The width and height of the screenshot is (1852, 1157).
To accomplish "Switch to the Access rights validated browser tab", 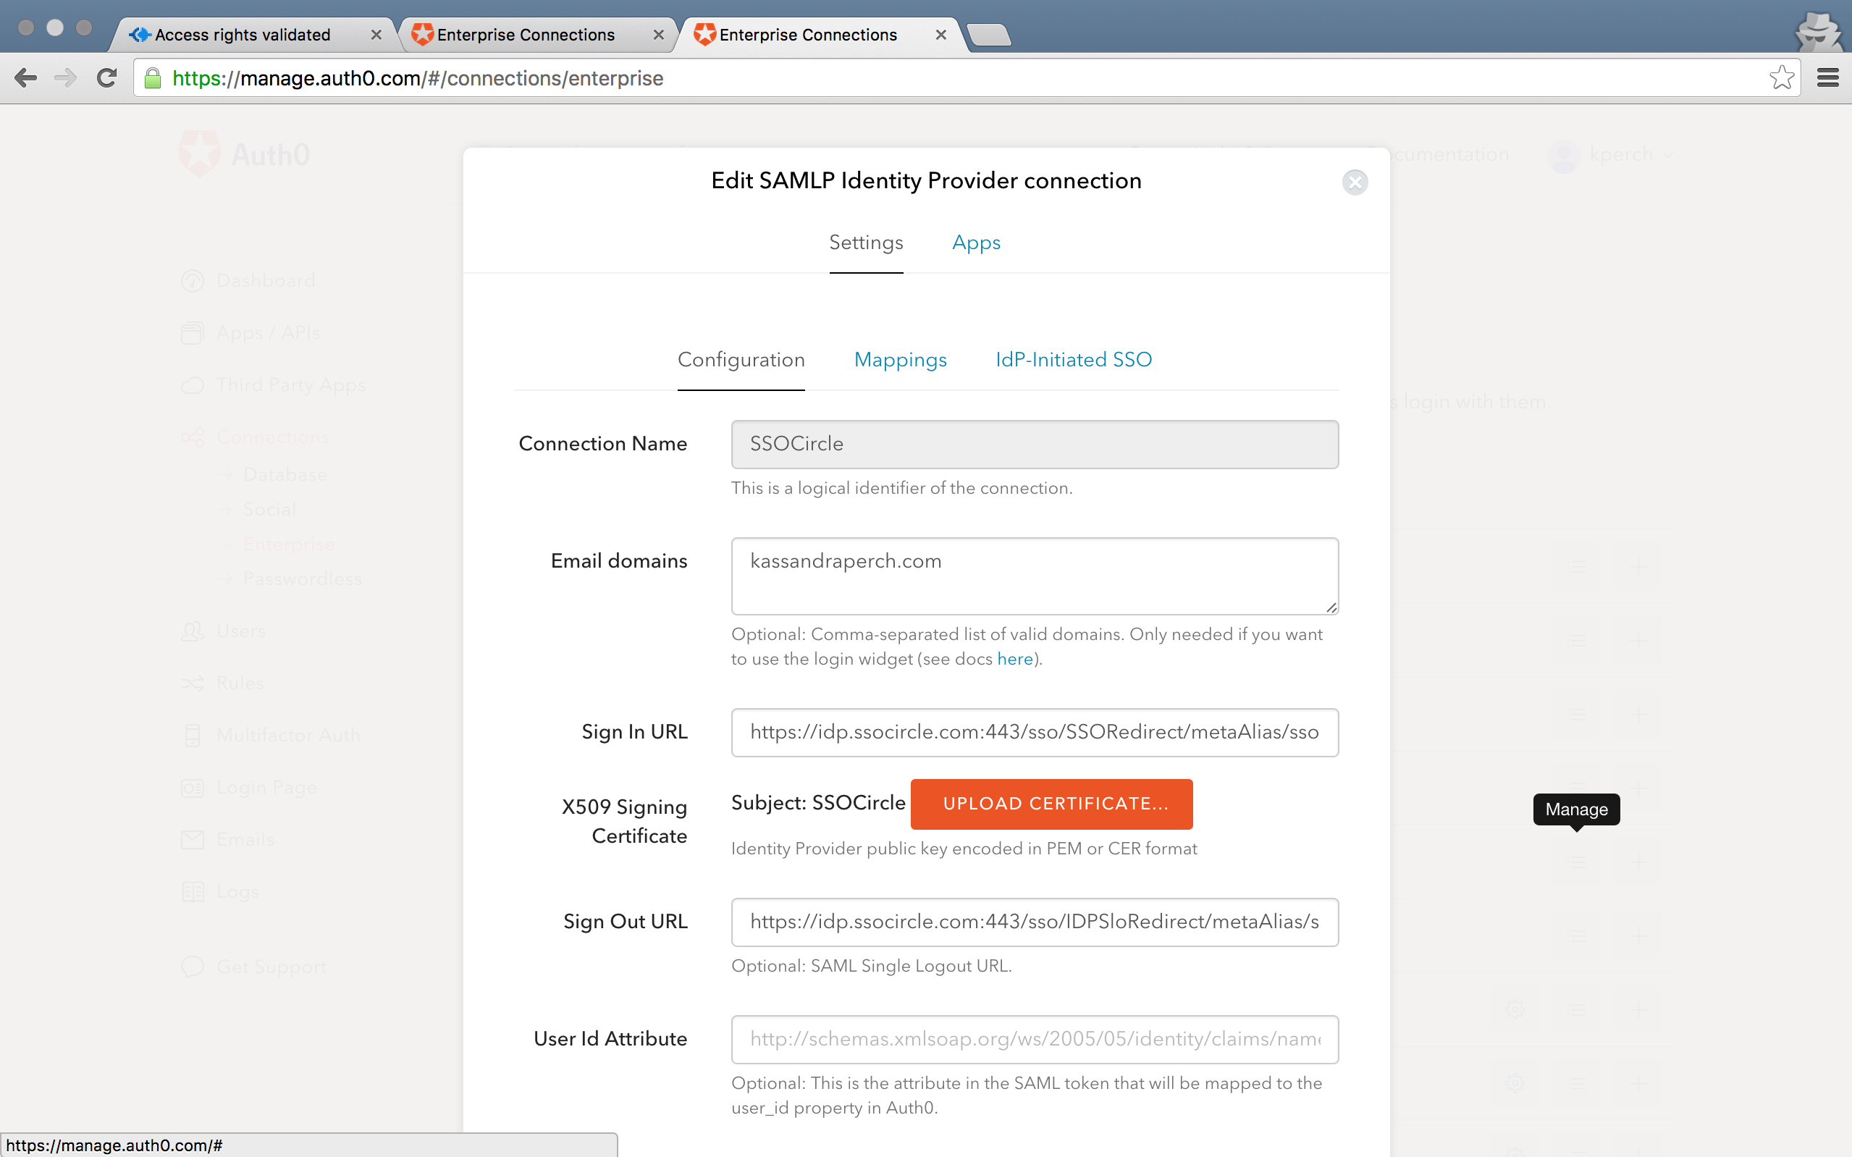I will pos(243,35).
